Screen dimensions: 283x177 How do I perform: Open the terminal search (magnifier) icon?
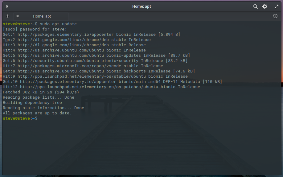coord(255,6)
